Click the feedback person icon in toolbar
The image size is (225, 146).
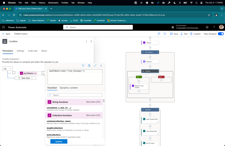pyautogui.click(x=159, y=34)
